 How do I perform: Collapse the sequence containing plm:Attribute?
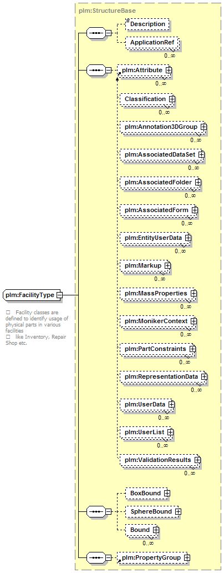coord(108,69)
